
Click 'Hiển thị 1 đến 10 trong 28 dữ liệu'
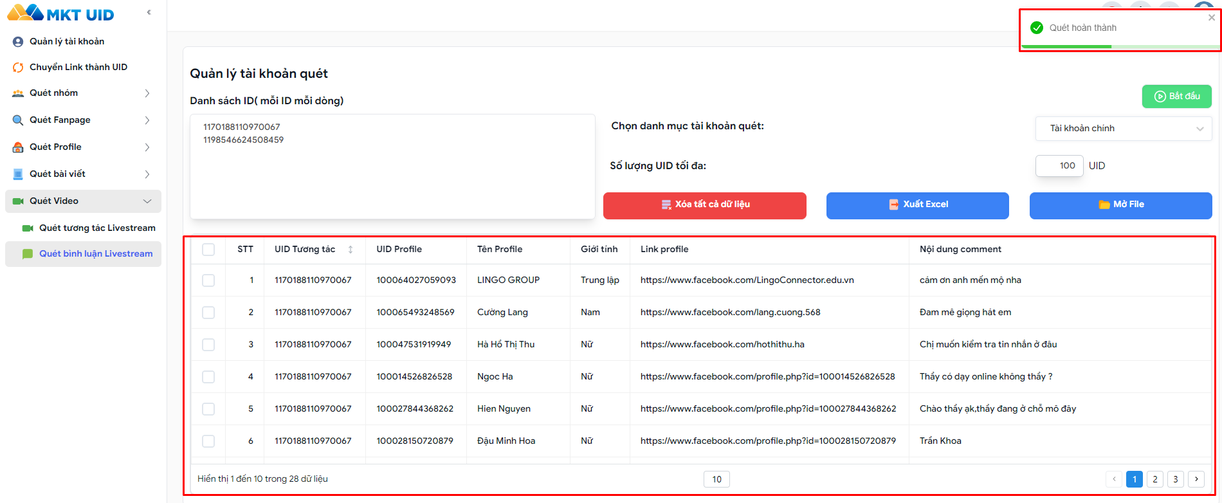click(262, 479)
